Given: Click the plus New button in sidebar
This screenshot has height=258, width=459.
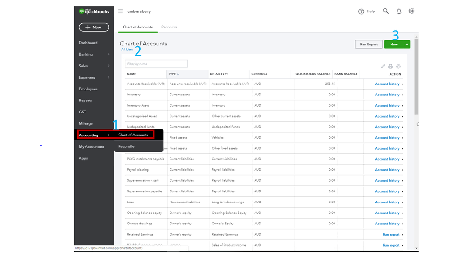Looking at the screenshot, I should [x=94, y=27].
